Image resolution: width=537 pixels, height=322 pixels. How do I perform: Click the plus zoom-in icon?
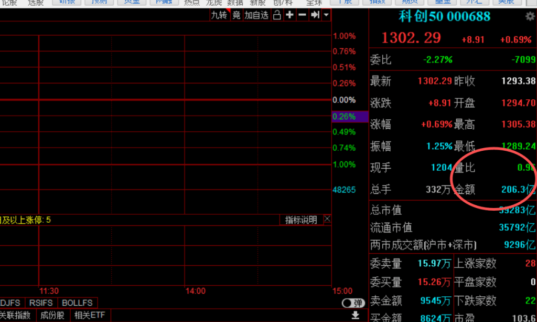[x=289, y=15]
